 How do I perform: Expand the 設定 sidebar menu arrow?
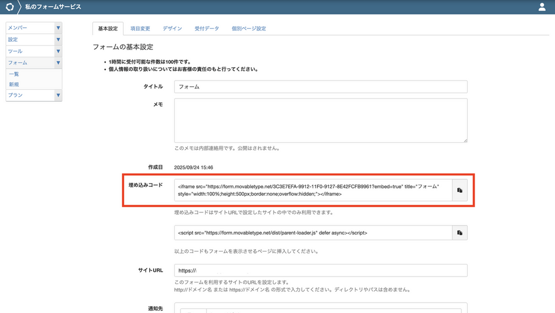58,39
